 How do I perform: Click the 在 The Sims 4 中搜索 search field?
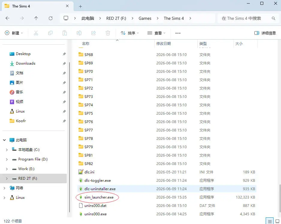pos(248,18)
